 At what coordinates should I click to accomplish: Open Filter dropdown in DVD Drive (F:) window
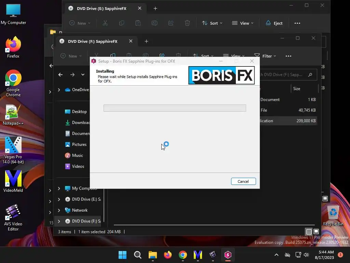pos(265,56)
